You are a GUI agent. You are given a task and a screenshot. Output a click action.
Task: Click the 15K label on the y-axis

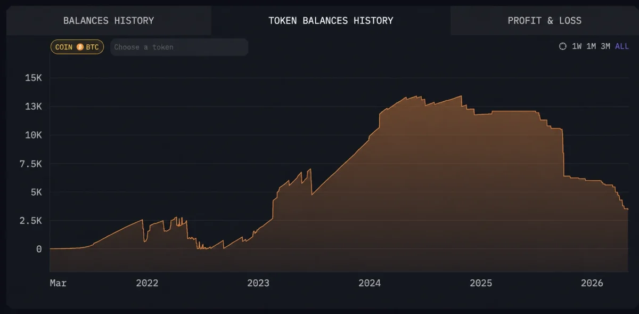33,78
